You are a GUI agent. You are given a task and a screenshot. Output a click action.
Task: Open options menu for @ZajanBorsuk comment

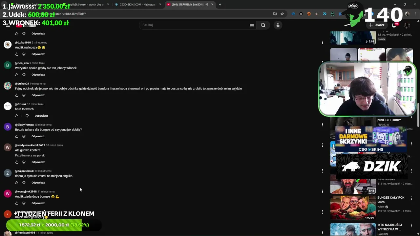click(x=322, y=171)
